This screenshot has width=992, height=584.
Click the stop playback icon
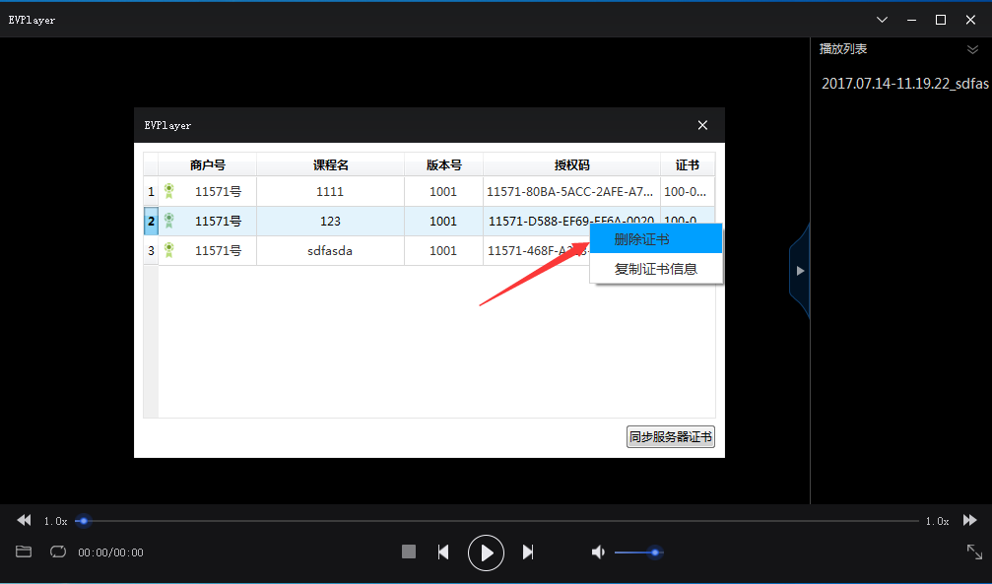(408, 552)
